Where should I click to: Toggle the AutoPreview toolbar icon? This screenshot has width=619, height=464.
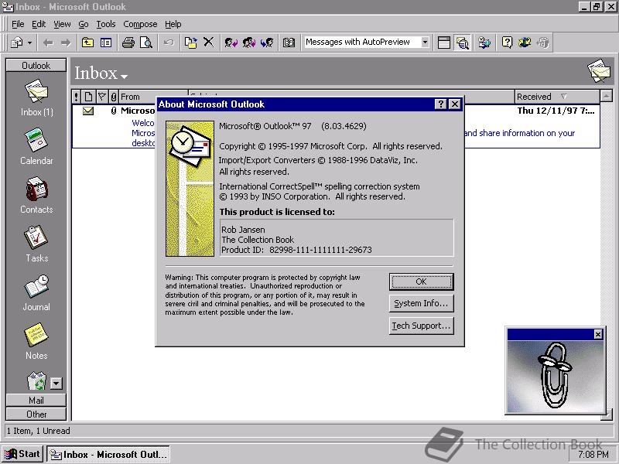462,43
